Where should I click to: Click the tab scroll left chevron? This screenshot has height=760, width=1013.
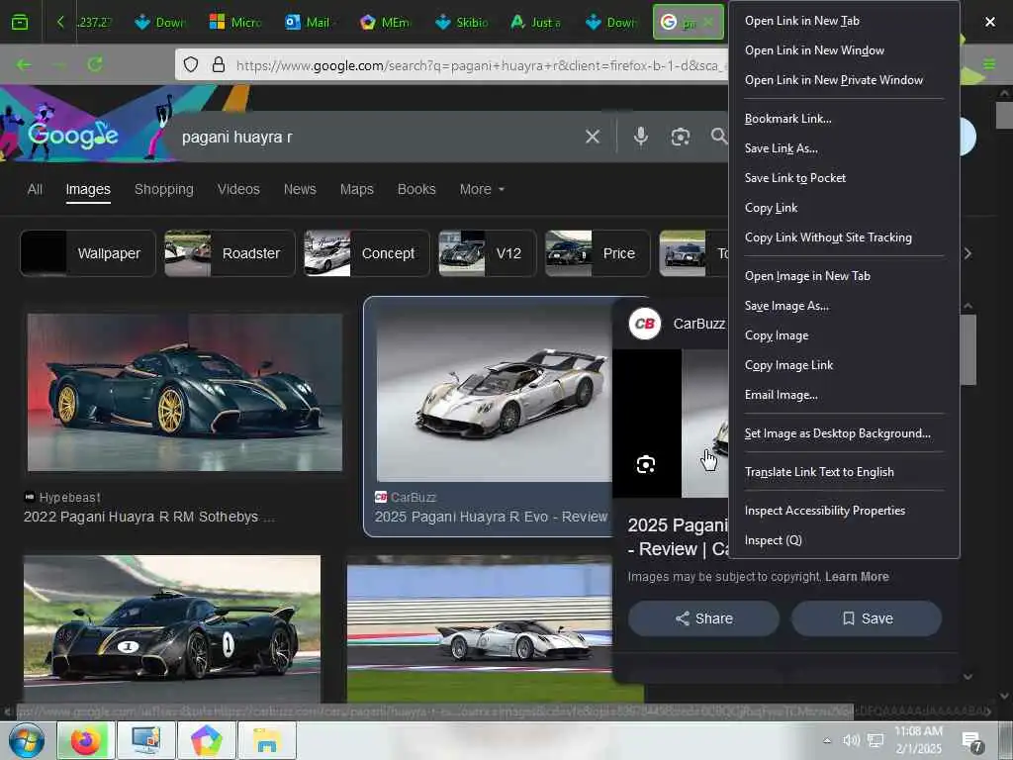pos(60,22)
